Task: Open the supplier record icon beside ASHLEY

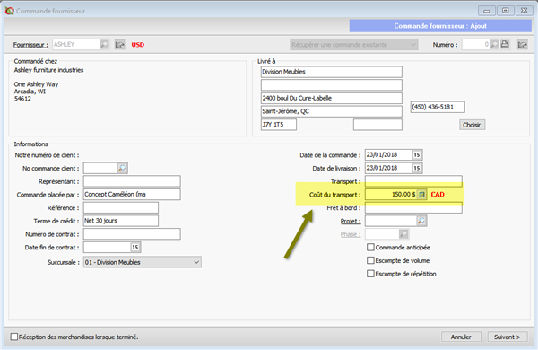Action: pos(120,44)
